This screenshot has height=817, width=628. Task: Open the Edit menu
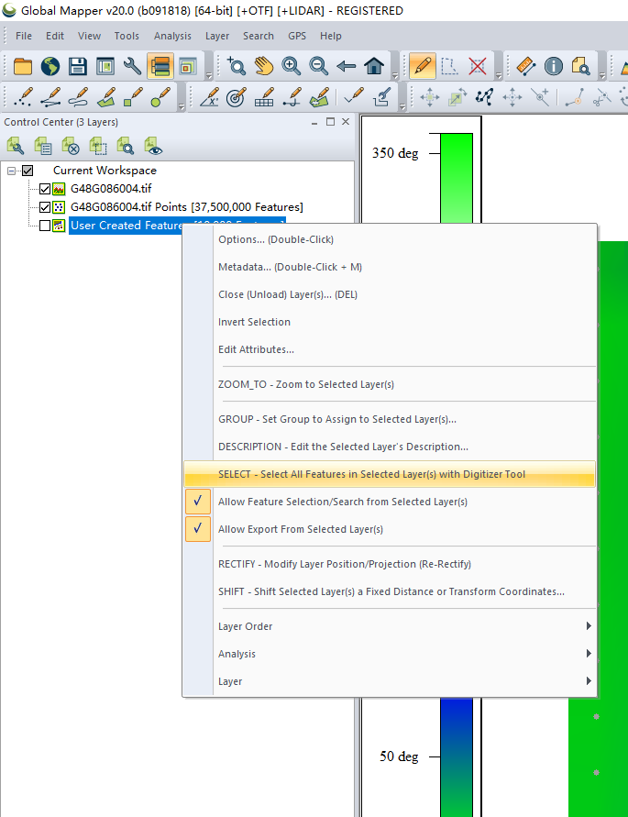point(55,36)
